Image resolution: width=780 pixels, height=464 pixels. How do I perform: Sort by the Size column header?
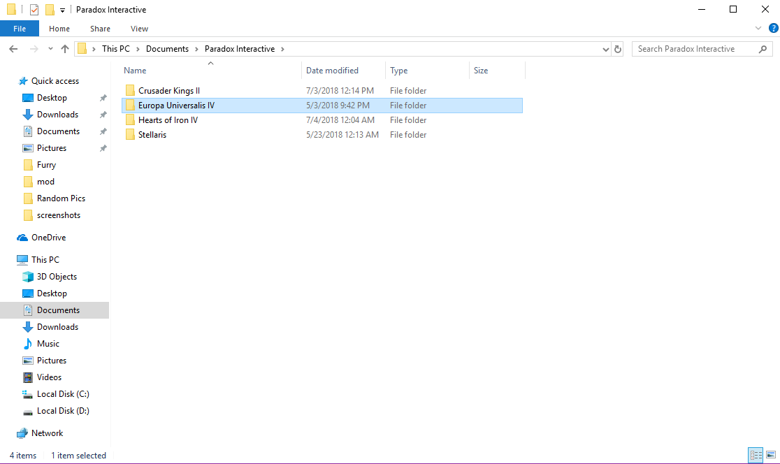(x=497, y=70)
